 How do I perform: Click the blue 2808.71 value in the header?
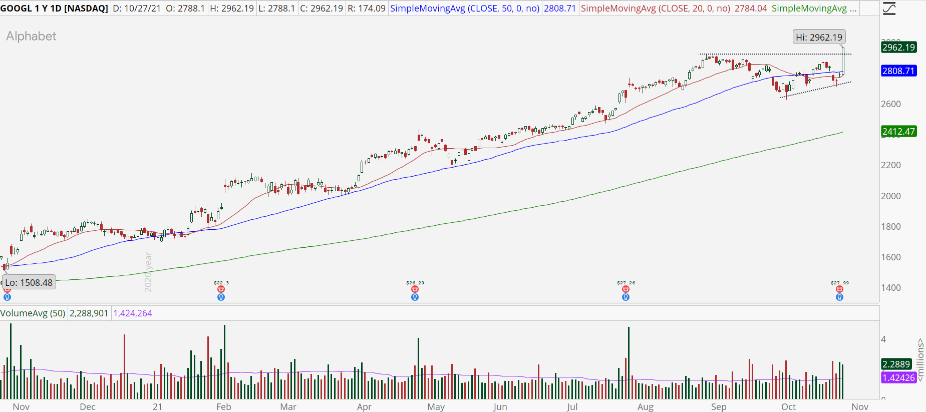[560, 9]
